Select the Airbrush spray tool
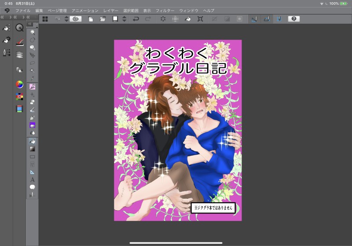This screenshot has width=352, height=246. tap(33, 117)
